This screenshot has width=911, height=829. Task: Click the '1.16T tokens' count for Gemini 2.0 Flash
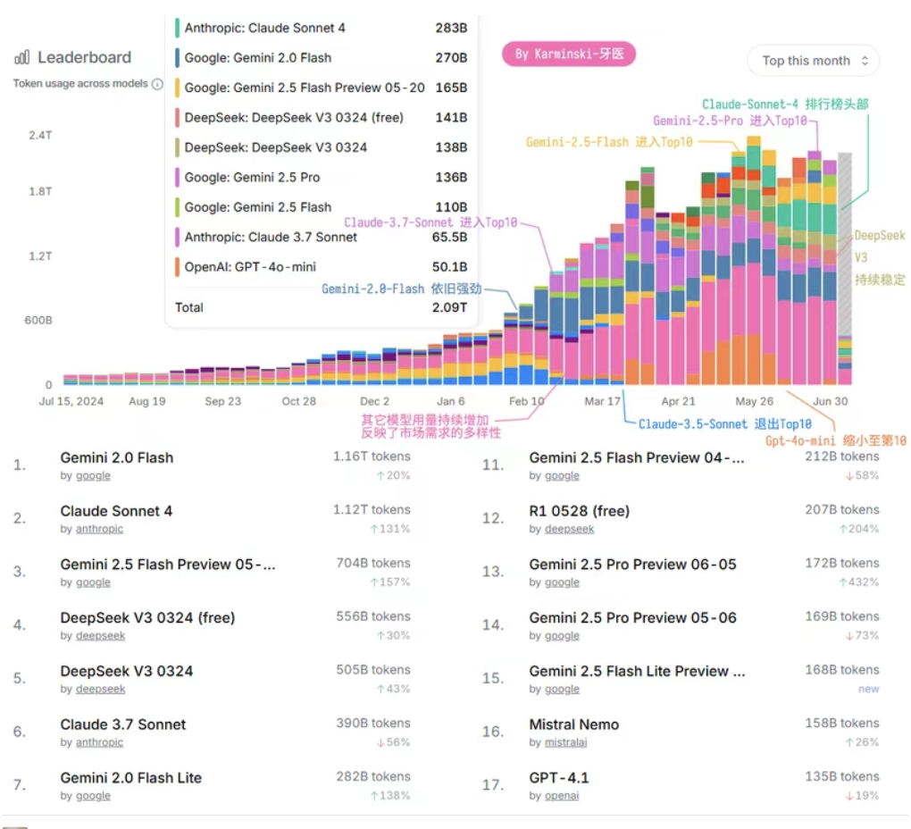(372, 456)
